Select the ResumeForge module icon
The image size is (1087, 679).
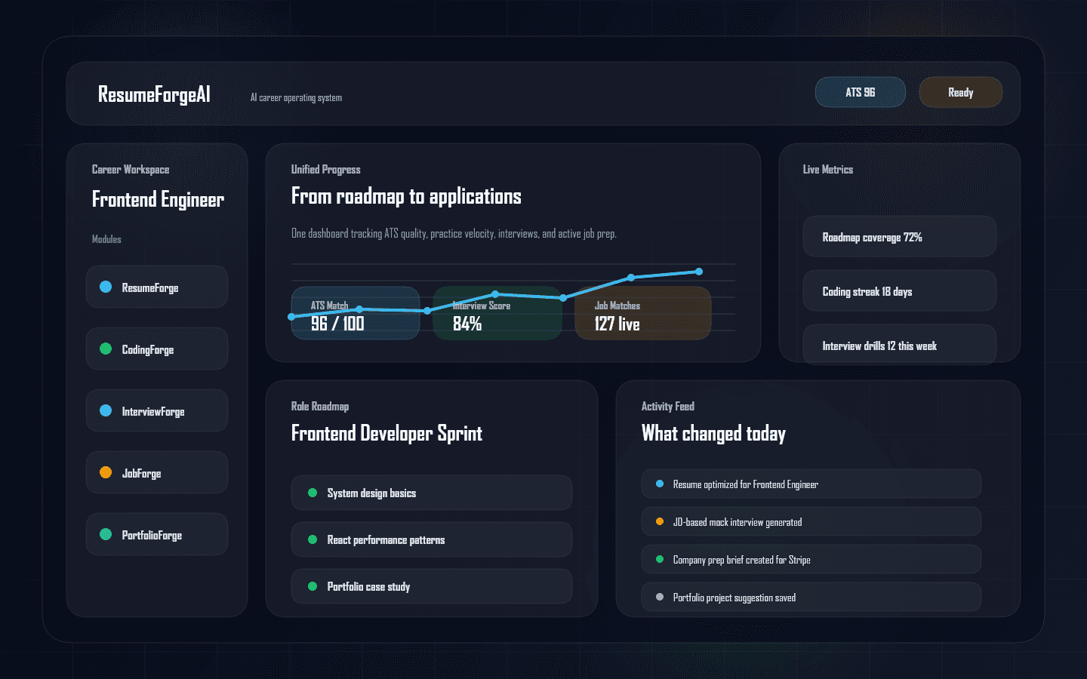[106, 287]
